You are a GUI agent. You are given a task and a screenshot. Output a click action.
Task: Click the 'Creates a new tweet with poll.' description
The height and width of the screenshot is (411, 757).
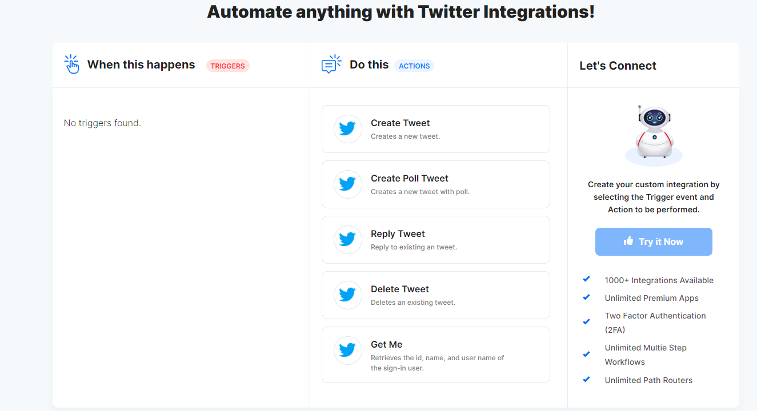click(420, 192)
